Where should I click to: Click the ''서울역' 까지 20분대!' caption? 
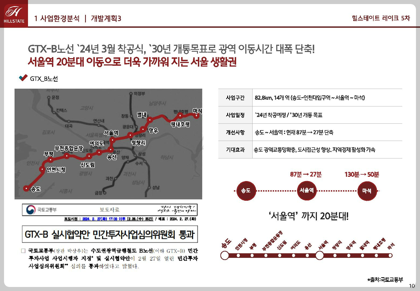pos(309,216)
